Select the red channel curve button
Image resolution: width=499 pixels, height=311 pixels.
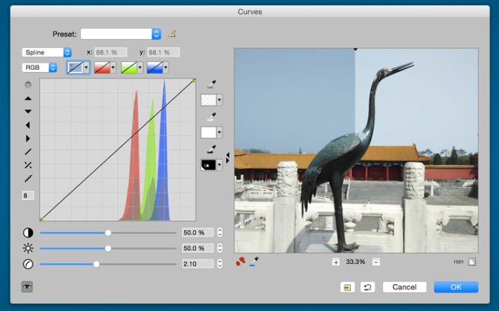(x=101, y=67)
